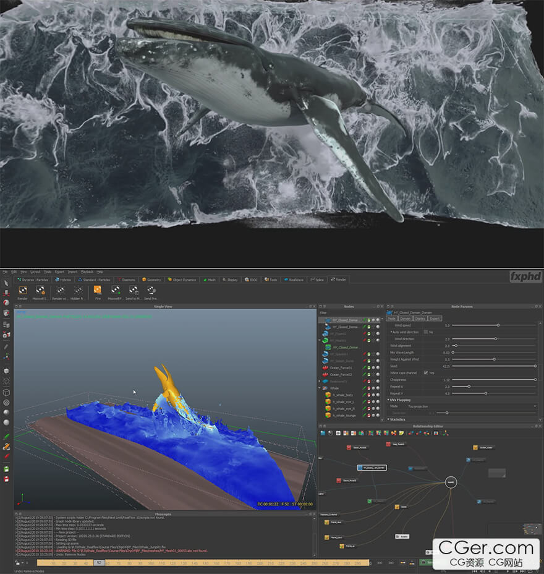Click the Export button in Node Params
The image size is (544, 574).
click(435, 319)
